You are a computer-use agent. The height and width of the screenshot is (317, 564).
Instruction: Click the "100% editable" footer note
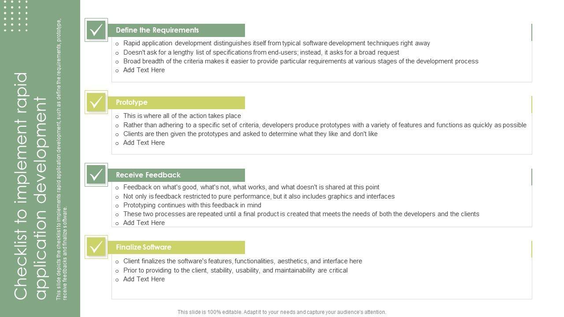coord(282,312)
